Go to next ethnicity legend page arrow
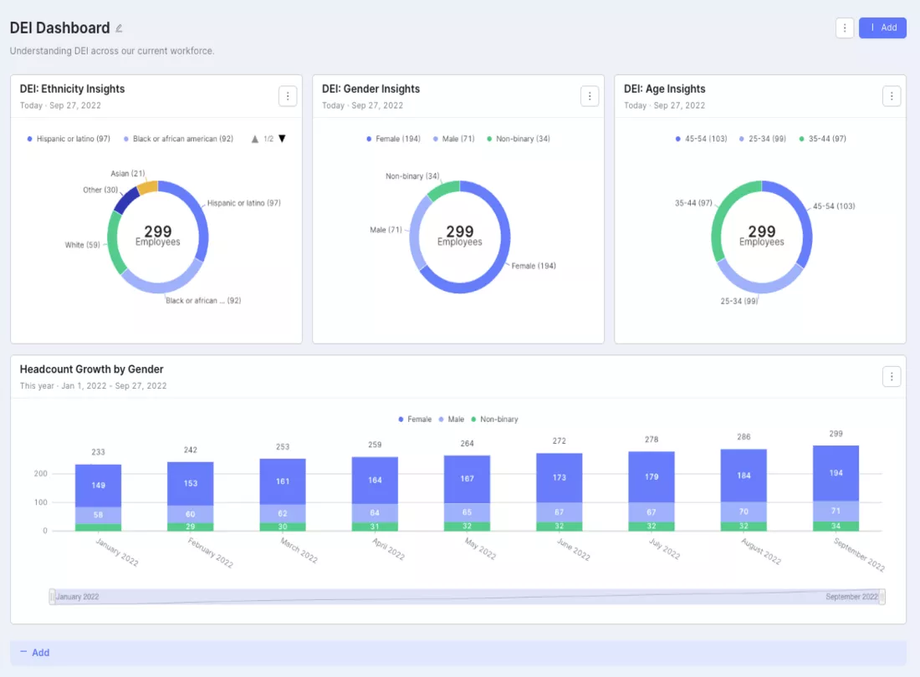920x677 pixels. click(x=282, y=139)
